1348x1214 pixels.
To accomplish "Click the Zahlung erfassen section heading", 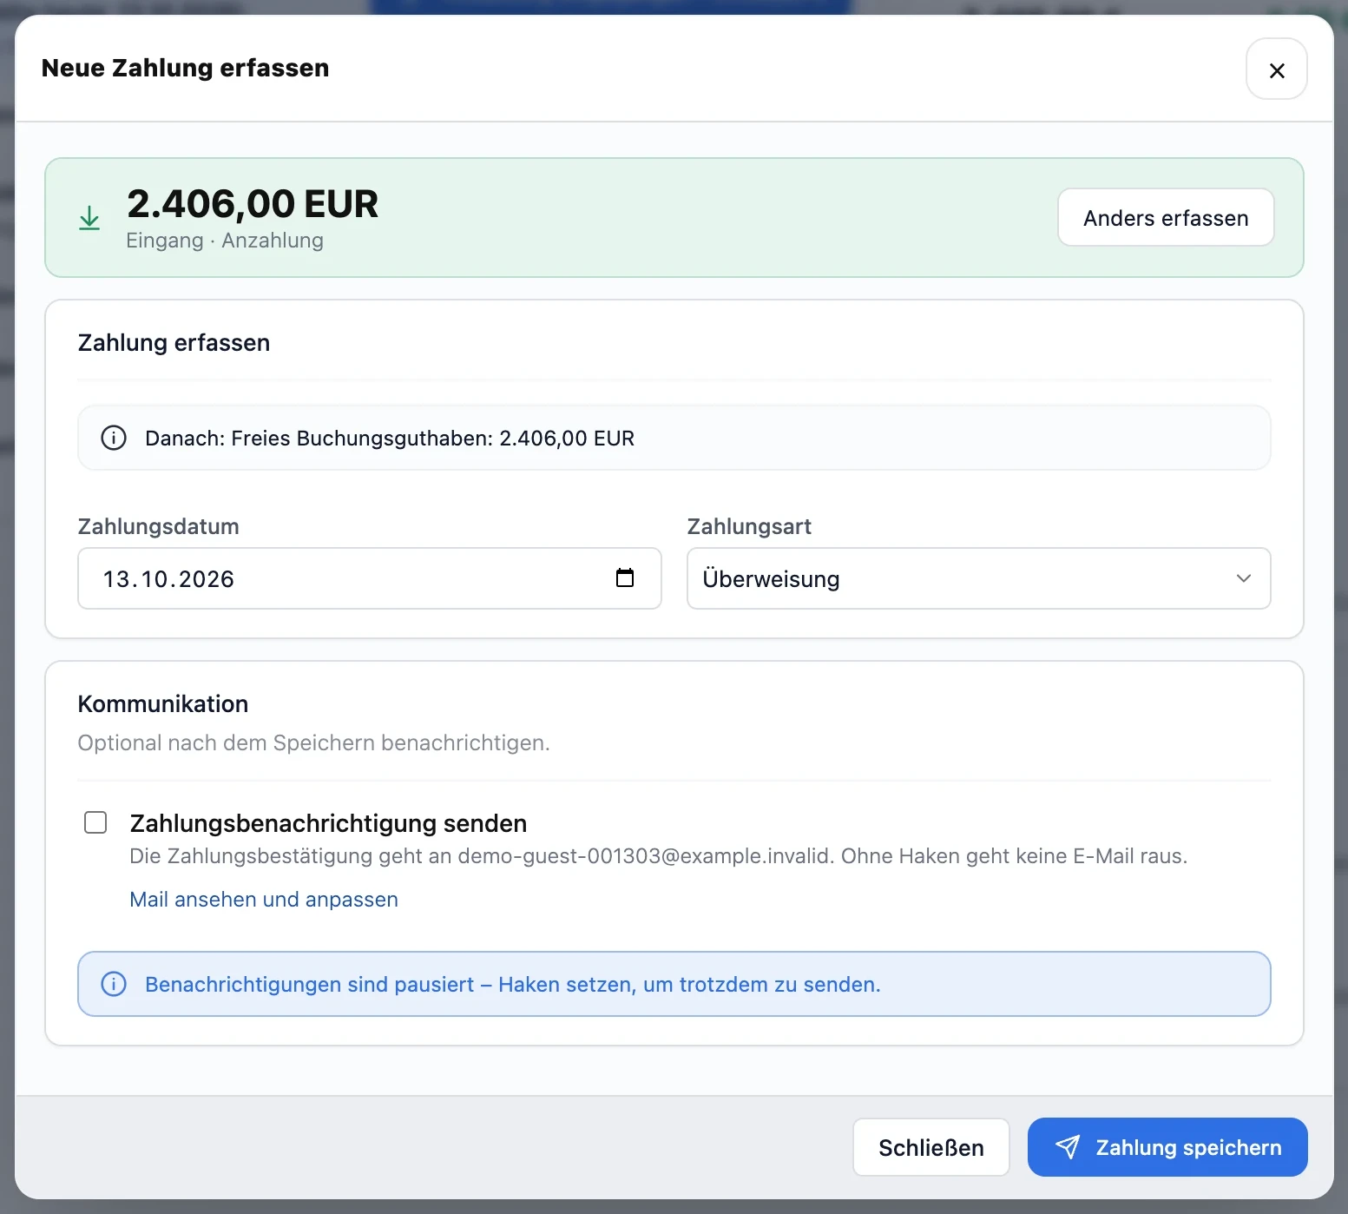I will coord(174,342).
